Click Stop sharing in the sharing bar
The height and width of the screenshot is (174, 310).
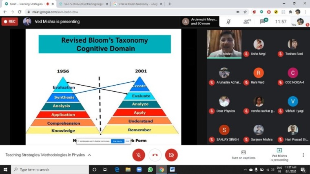point(117,141)
